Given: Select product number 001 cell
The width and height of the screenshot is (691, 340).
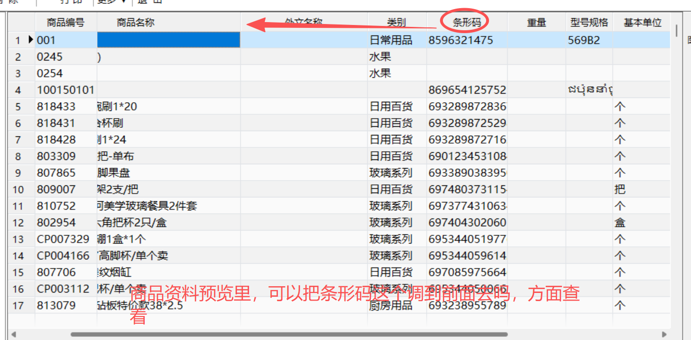Looking at the screenshot, I should 66,40.
